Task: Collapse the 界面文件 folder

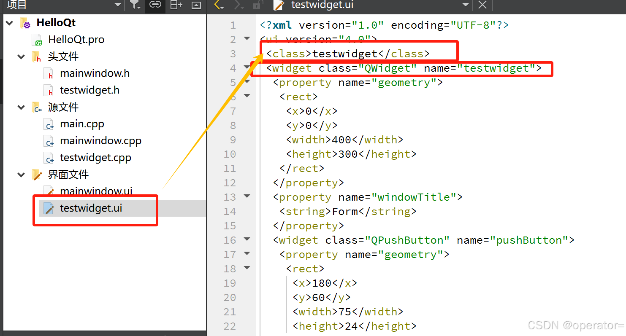Action: click(21, 175)
